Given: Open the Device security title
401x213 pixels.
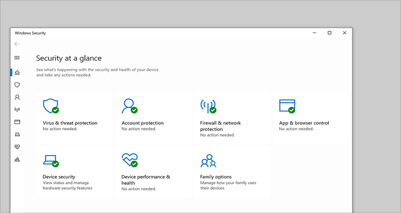Looking at the screenshot, I should (59, 177).
